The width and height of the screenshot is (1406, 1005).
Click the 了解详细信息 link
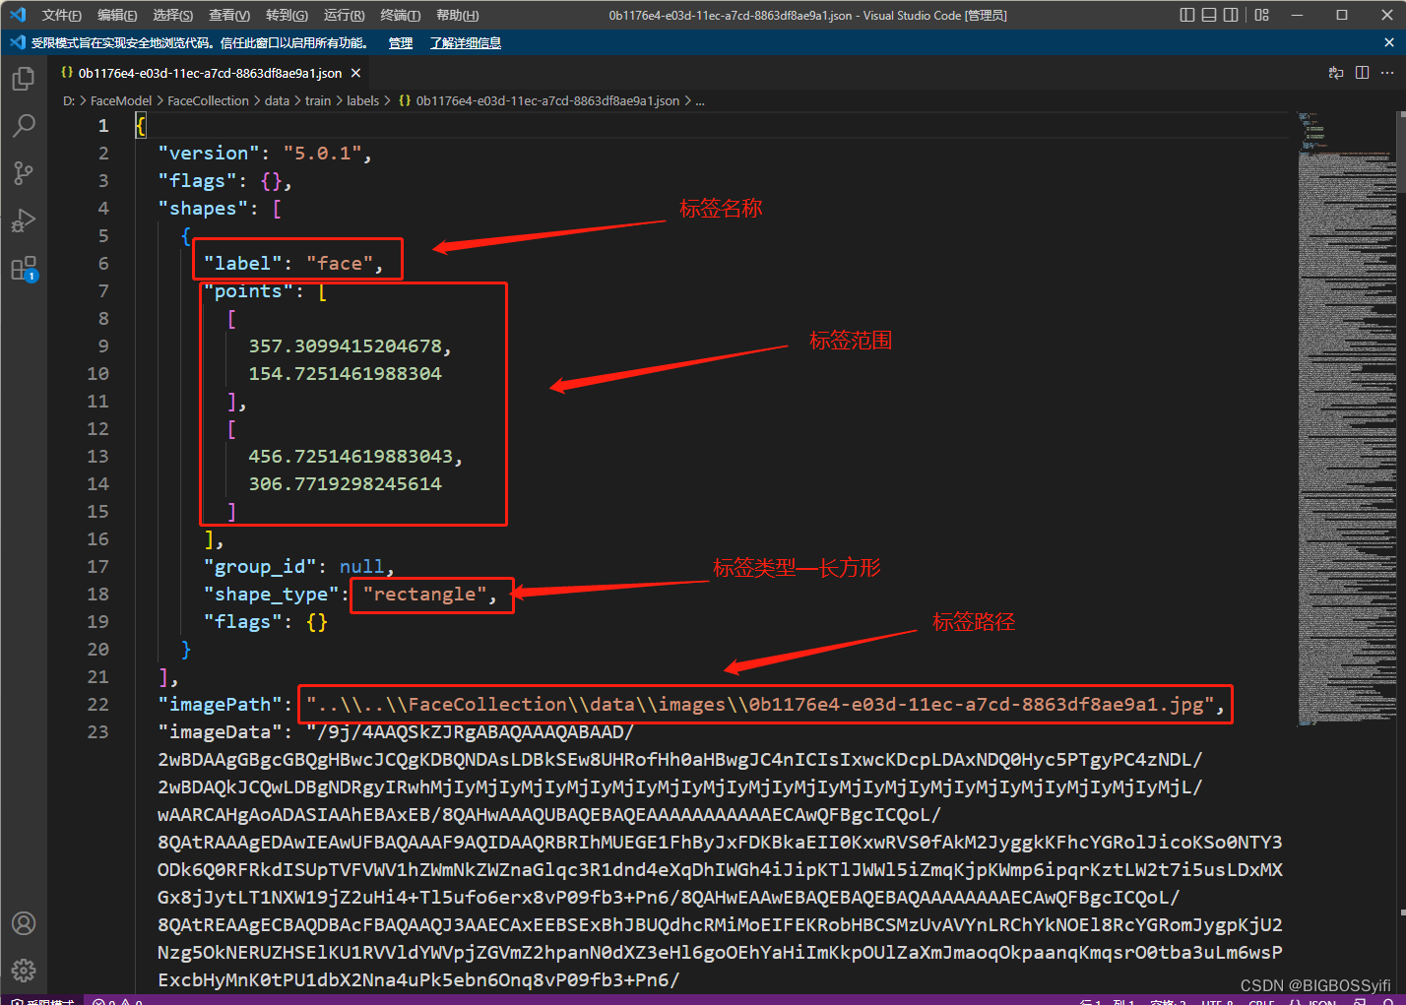click(x=466, y=43)
